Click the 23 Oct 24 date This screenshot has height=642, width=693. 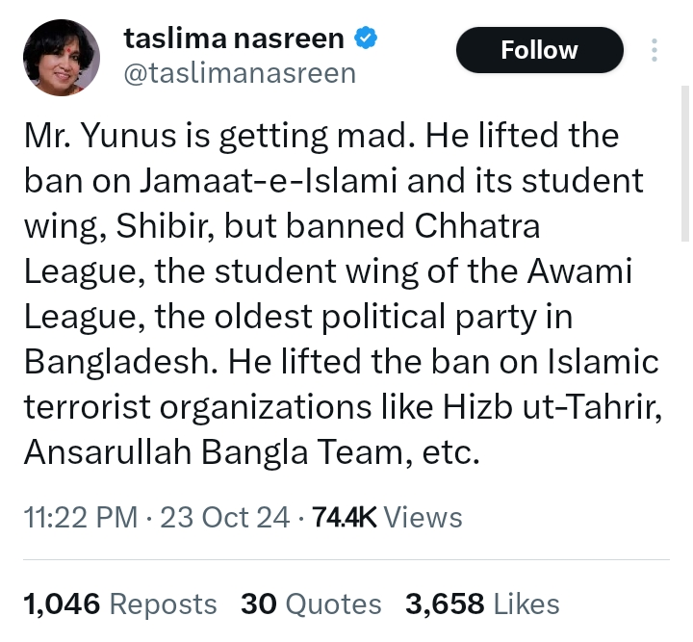(x=225, y=518)
